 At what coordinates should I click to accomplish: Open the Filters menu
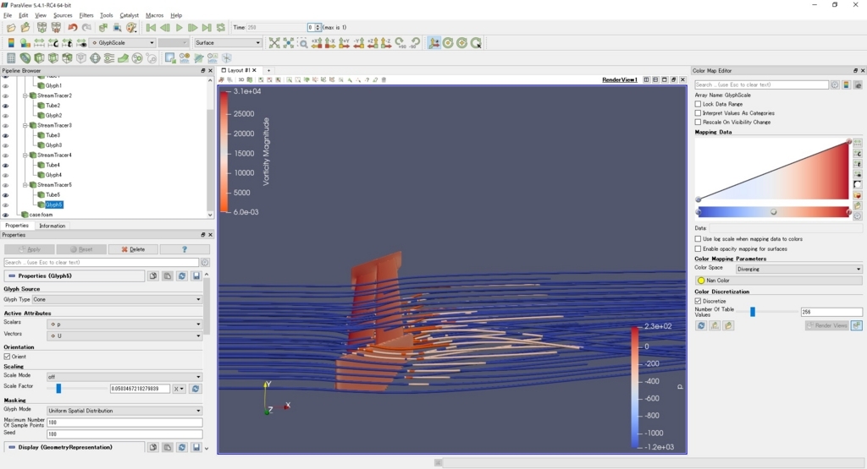coord(86,15)
